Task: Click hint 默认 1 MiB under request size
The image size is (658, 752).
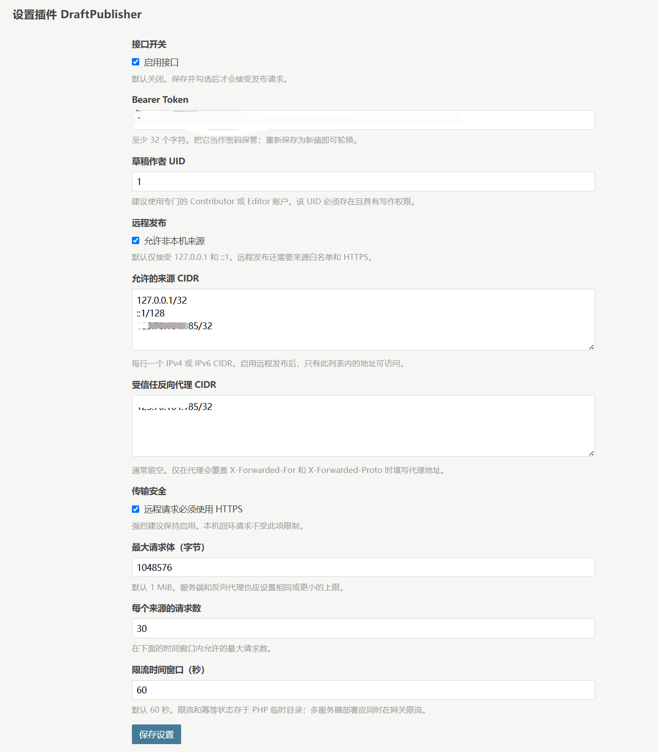Action: (239, 588)
